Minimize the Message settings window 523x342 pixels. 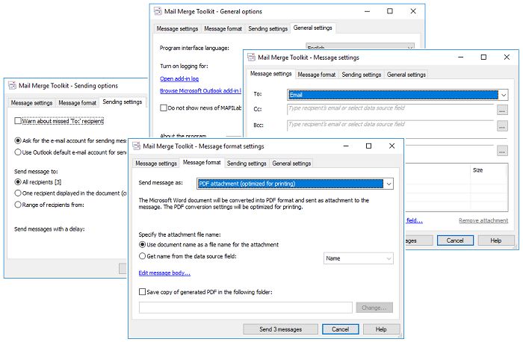461,57
